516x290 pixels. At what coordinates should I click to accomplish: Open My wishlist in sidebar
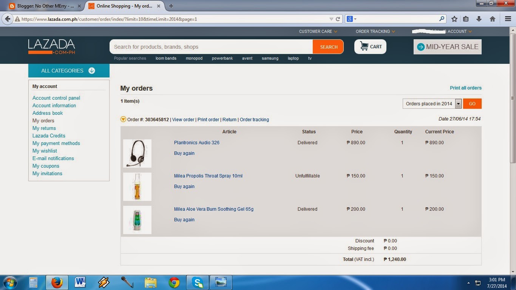[x=45, y=151]
